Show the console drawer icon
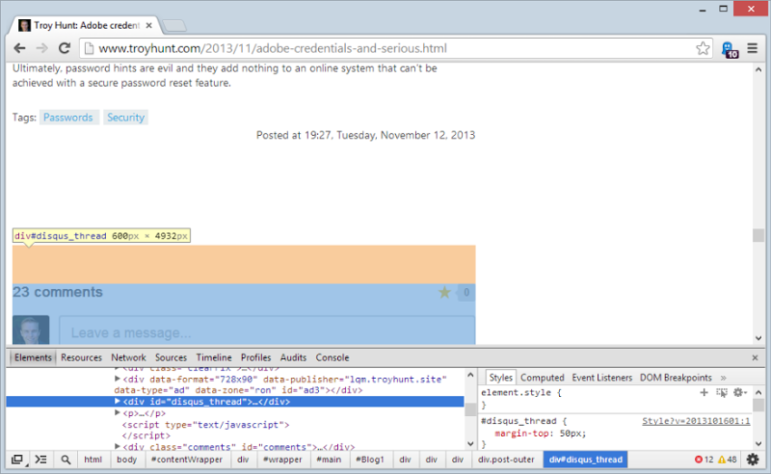The image size is (771, 474). click(40, 460)
